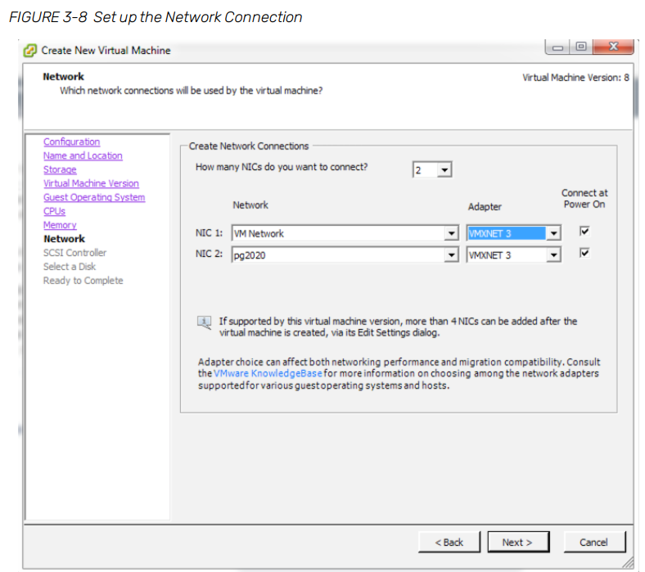The image size is (645, 572).
Task: Click the Select a Disk step label
Action: point(70,267)
